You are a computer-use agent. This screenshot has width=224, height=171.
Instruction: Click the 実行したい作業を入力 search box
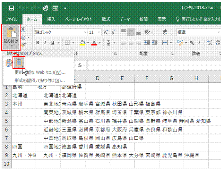[x=199, y=19]
